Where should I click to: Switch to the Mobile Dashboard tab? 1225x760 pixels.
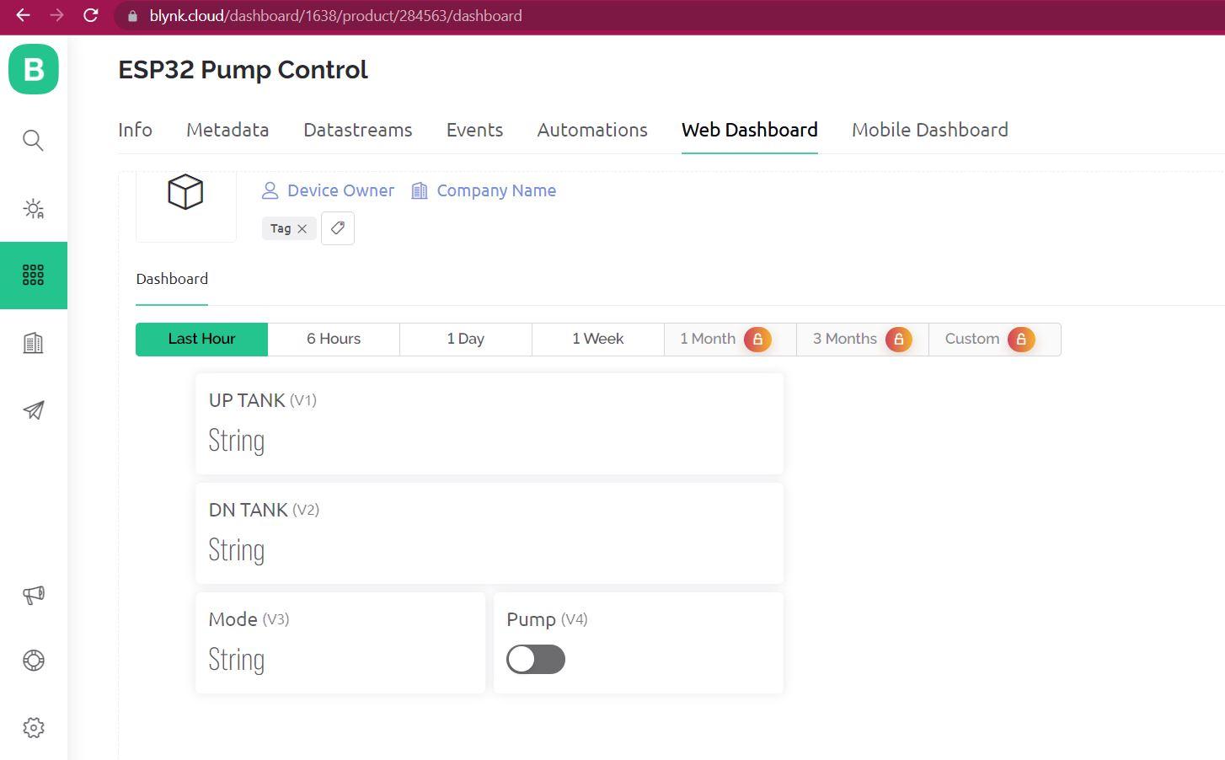930,130
